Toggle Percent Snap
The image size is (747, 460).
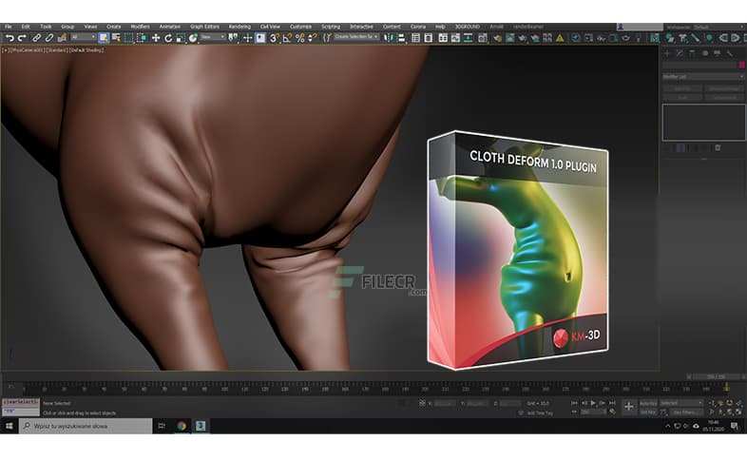tap(299, 38)
